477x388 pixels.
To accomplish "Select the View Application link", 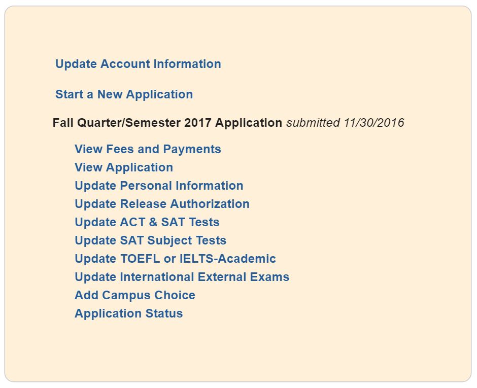I will pos(124,167).
